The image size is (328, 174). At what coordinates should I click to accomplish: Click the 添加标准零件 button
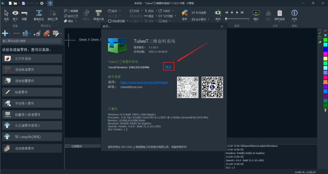tap(32, 70)
